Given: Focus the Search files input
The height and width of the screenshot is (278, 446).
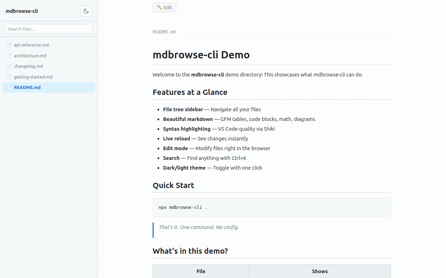Looking at the screenshot, I should (48, 29).
